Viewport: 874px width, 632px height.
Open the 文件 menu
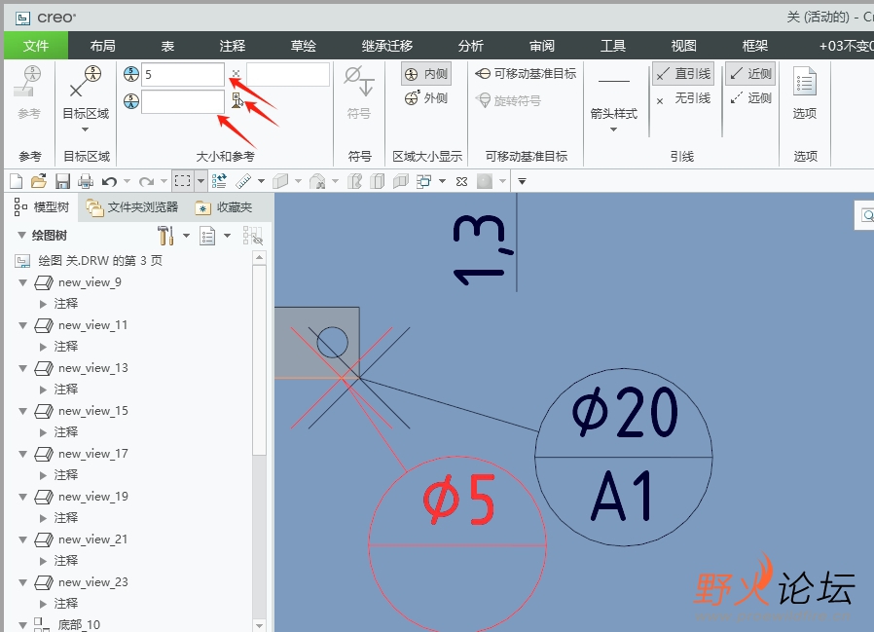tap(36, 46)
